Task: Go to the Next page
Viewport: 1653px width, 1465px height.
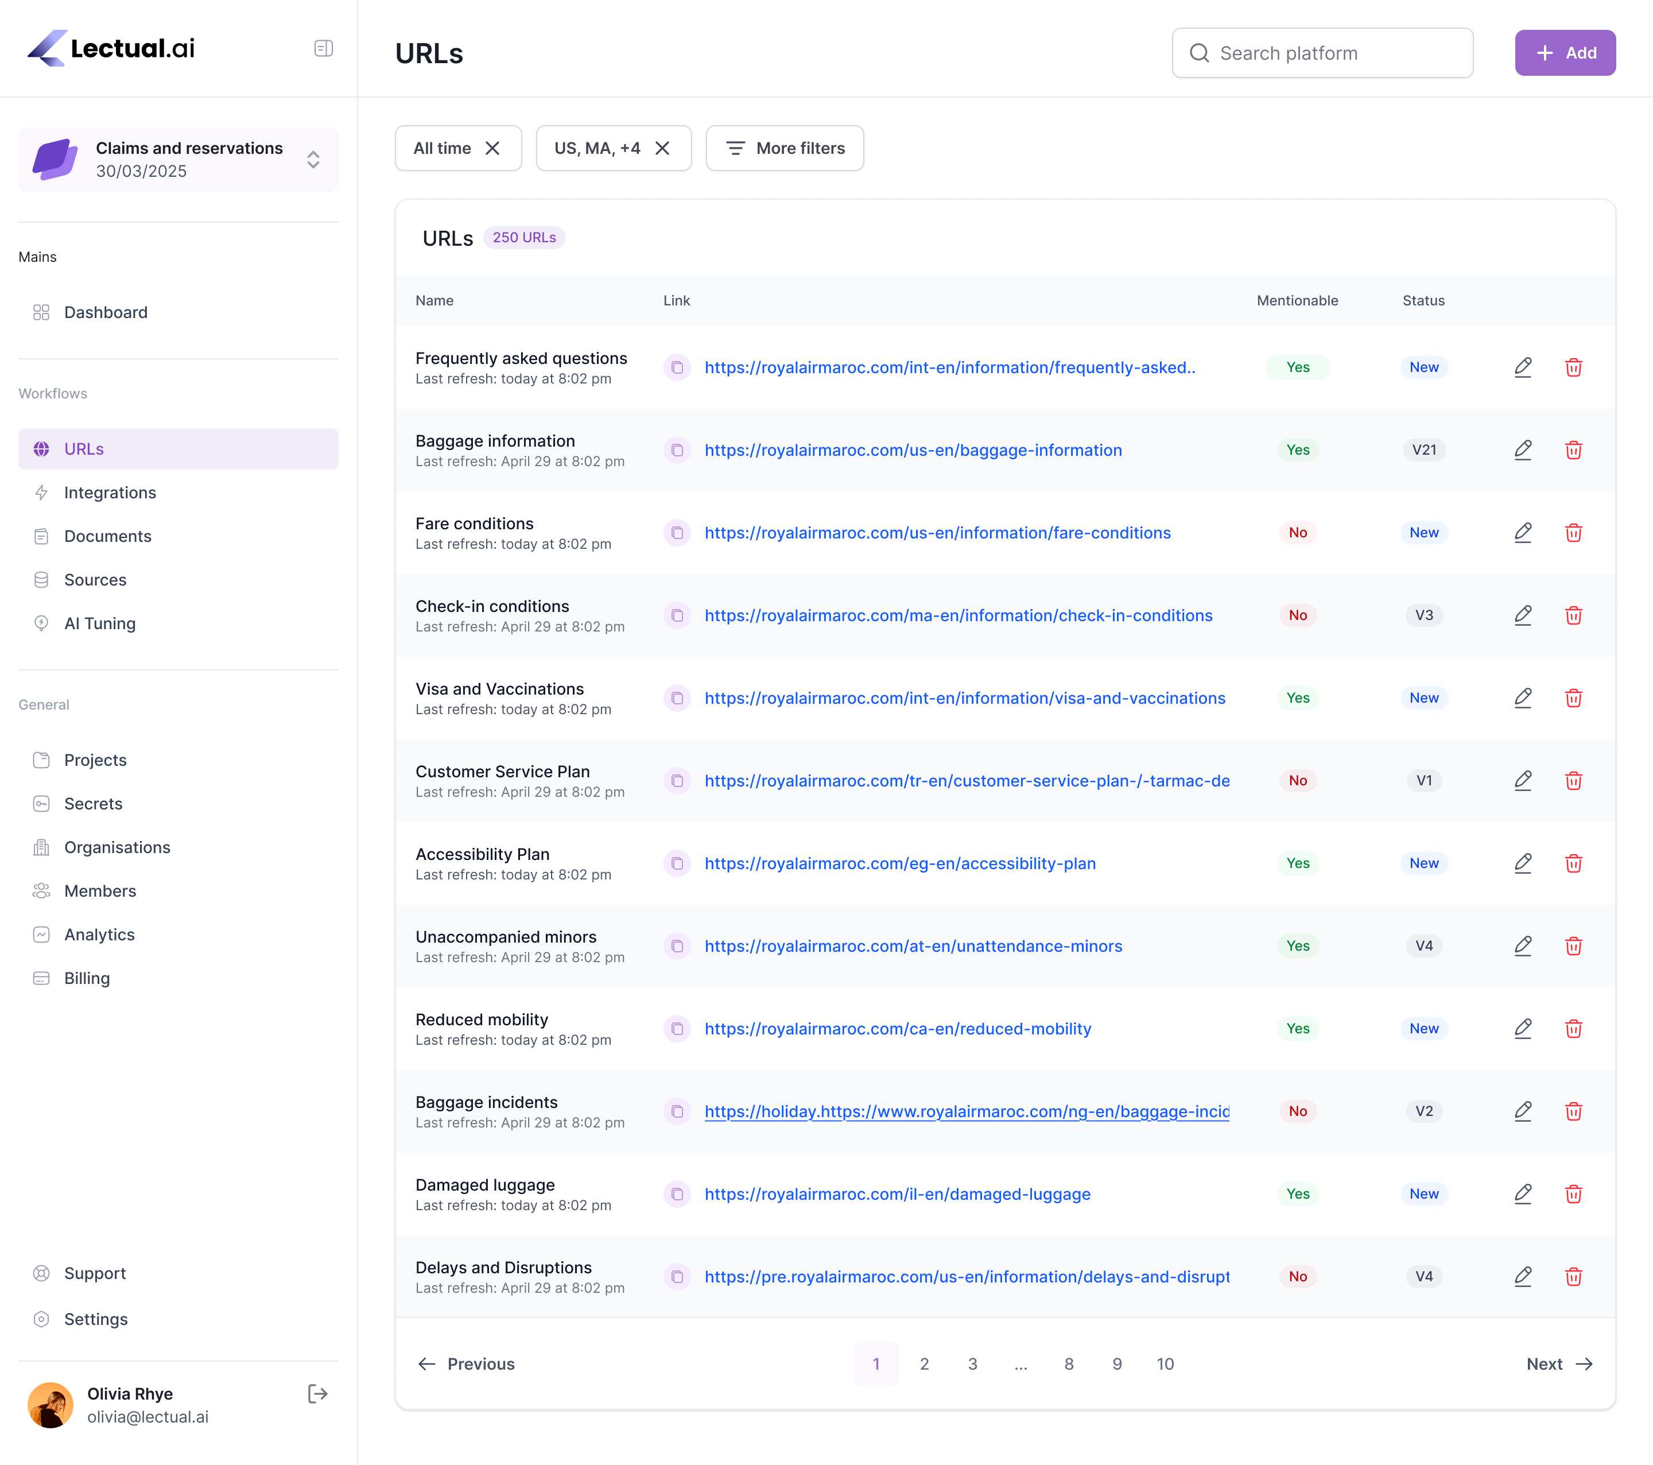Action: coord(1559,1364)
